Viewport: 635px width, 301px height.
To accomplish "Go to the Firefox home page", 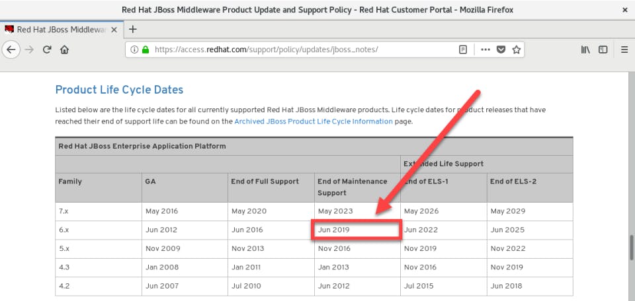I will point(65,50).
